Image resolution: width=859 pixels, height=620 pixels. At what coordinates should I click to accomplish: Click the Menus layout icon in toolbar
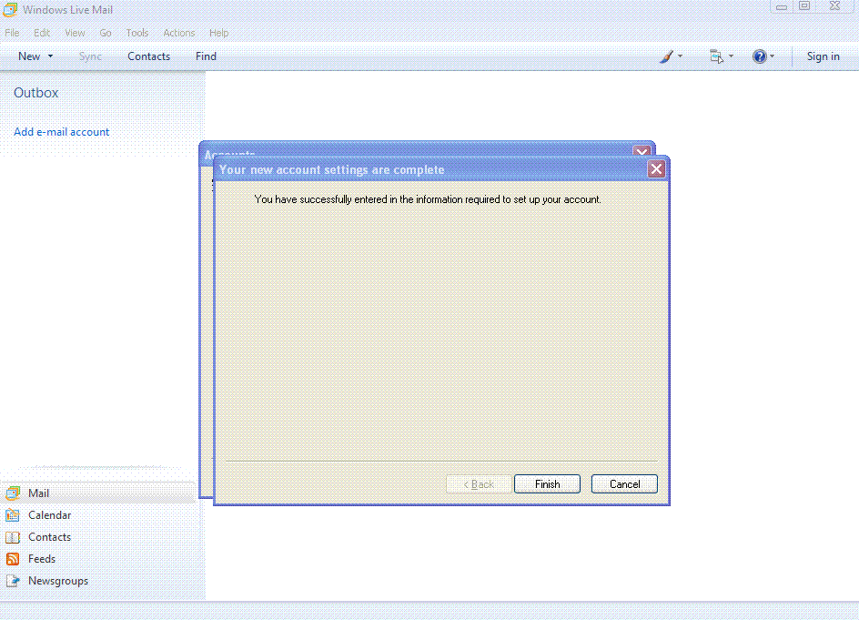716,56
